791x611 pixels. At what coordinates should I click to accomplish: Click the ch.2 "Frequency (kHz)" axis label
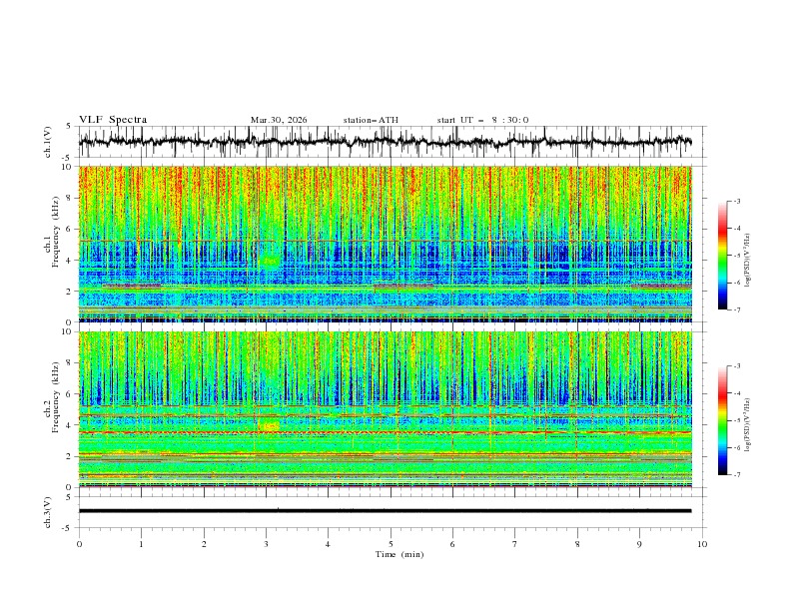pos(56,397)
